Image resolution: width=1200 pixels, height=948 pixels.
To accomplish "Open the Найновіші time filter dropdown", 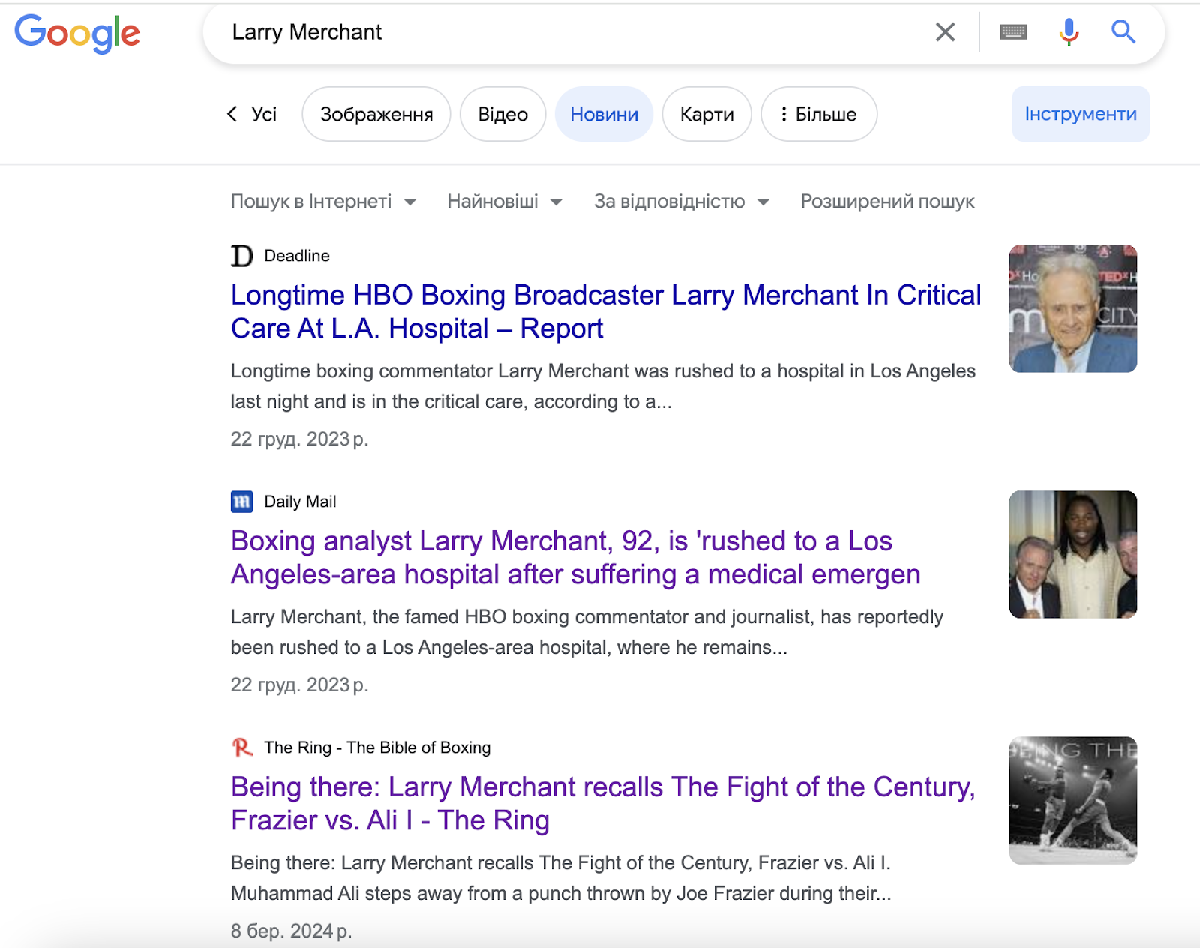I will (x=505, y=202).
